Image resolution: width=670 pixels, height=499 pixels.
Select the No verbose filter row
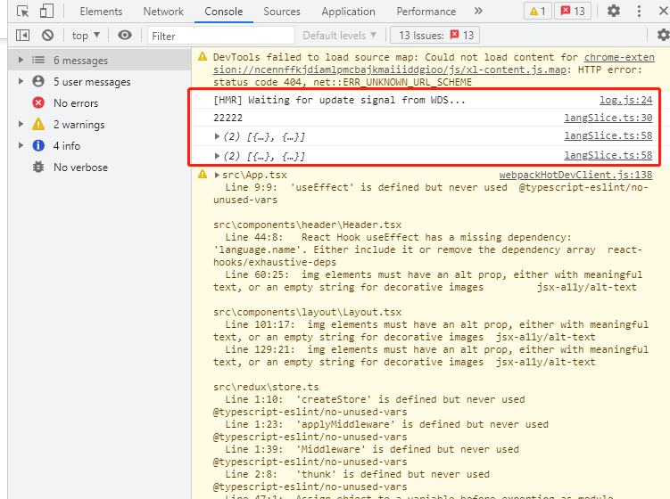click(x=100, y=167)
